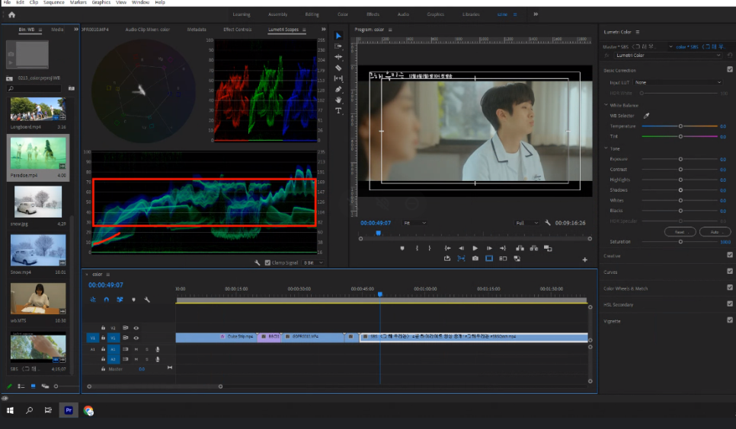
Task: Open Lumetri Scopes settings wrench
Action: [258, 262]
